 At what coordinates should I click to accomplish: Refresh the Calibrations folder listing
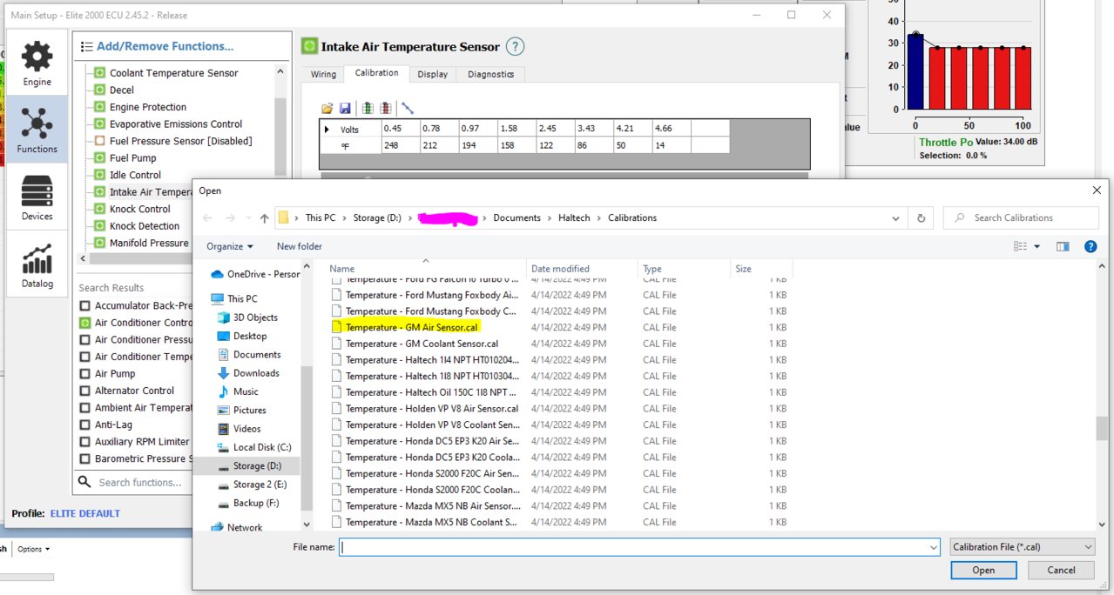(921, 218)
